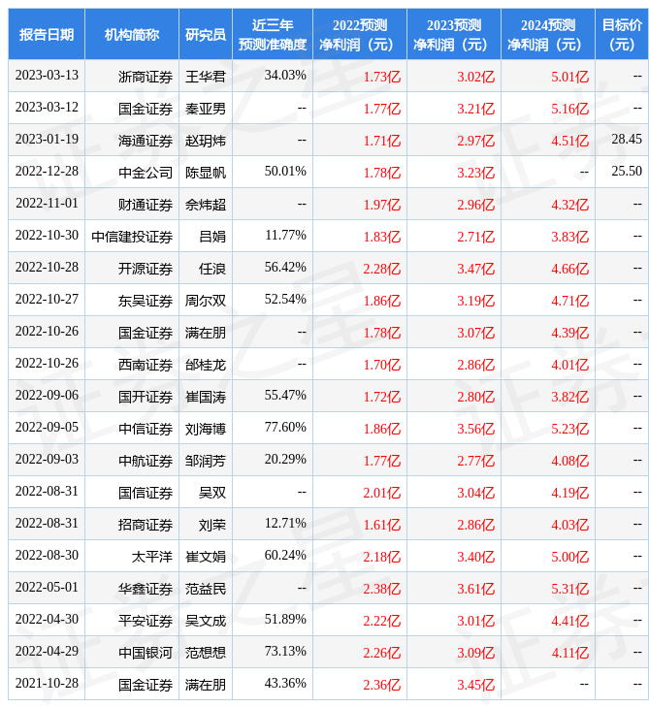Click the accuracy value 55.47%
Screen dimensions: 649x708
285,395
